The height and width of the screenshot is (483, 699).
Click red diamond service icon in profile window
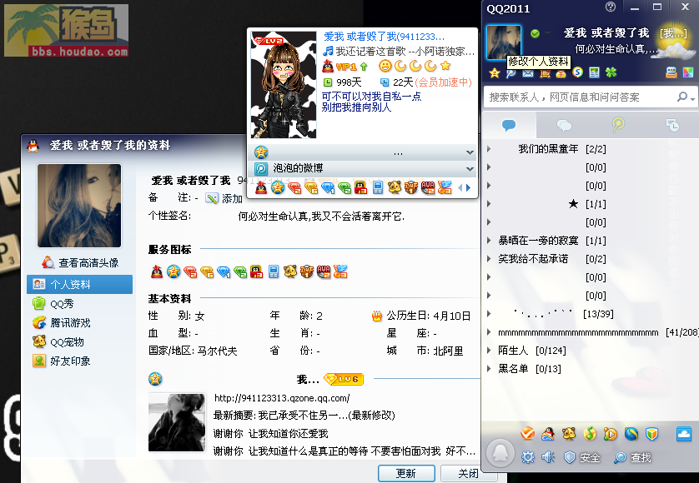pos(190,271)
